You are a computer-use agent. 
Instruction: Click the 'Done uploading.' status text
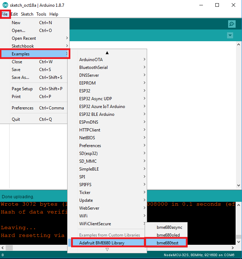click(18, 197)
